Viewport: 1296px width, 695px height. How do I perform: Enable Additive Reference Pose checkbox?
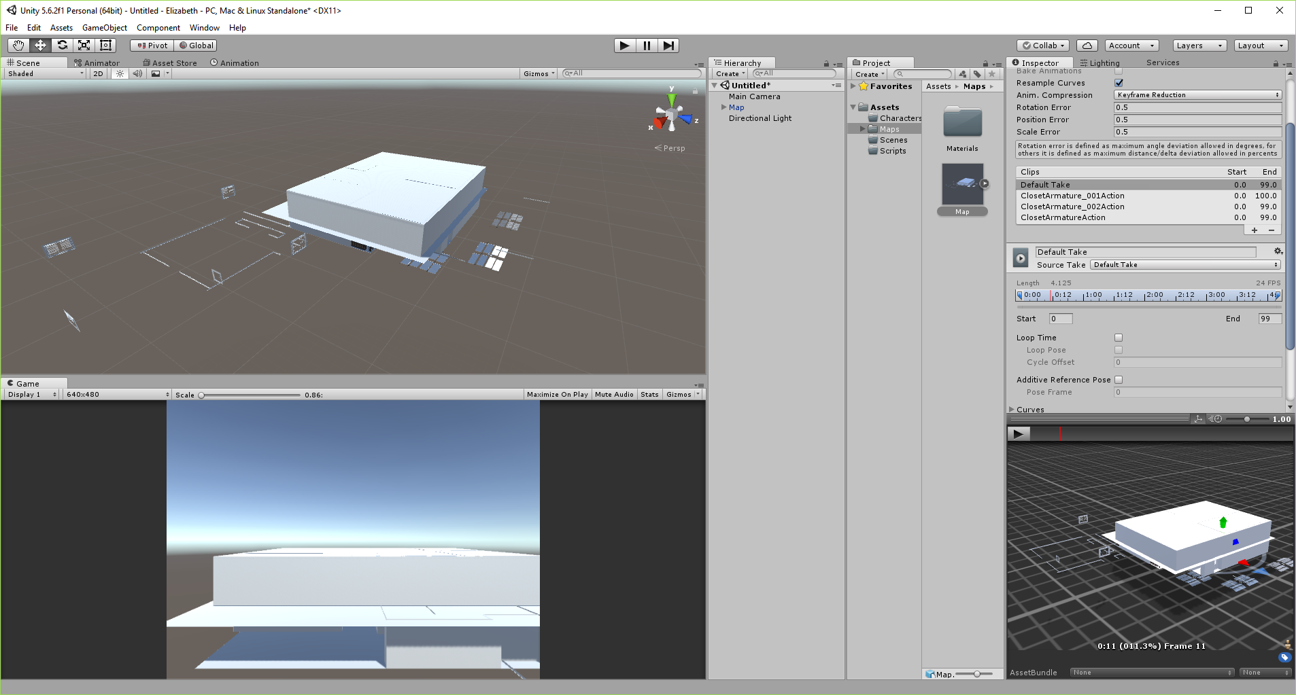[1119, 380]
